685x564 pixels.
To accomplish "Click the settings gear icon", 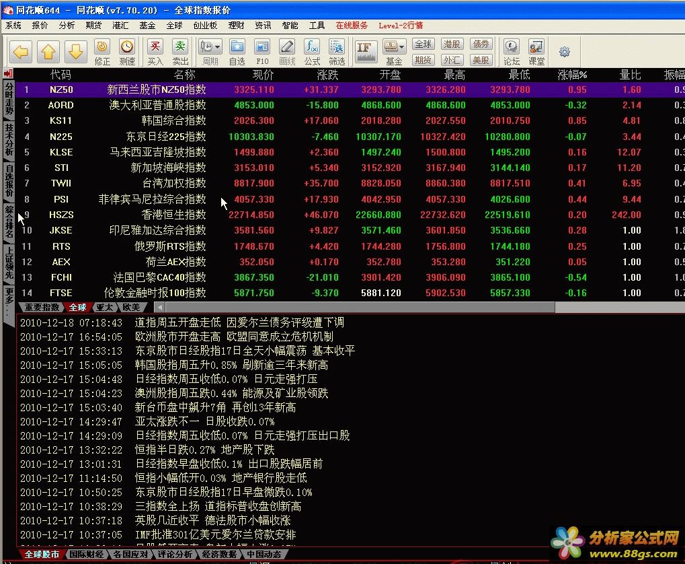I will (x=565, y=52).
